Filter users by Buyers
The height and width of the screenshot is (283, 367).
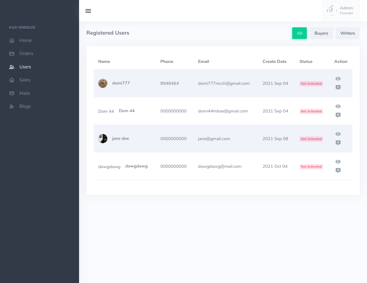[321, 33]
